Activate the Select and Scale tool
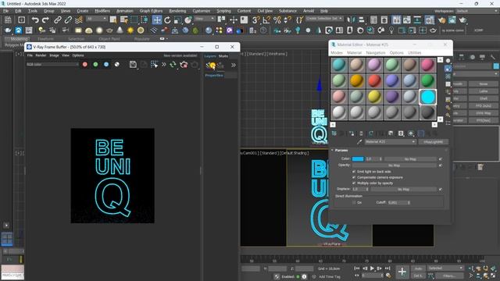This screenshot has height=281, width=500. pyautogui.click(x=177, y=20)
